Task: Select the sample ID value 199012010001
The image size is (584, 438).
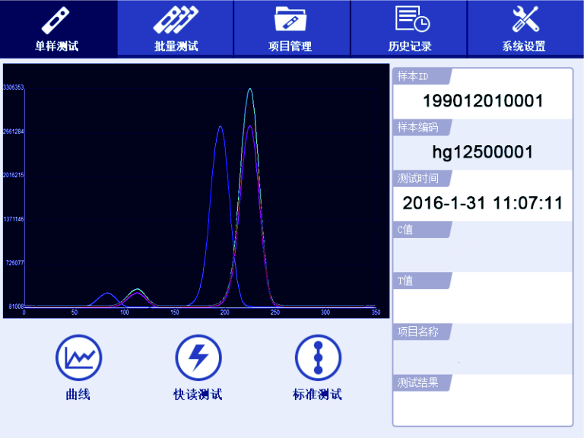Action: click(482, 101)
